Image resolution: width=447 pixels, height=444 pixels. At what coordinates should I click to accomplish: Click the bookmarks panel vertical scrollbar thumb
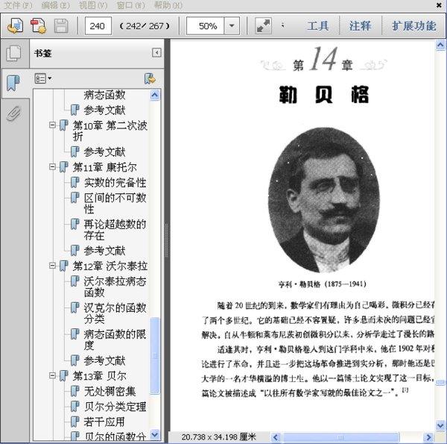(155, 355)
